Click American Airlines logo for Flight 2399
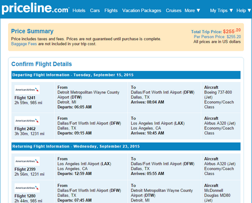 [x=27, y=161]
